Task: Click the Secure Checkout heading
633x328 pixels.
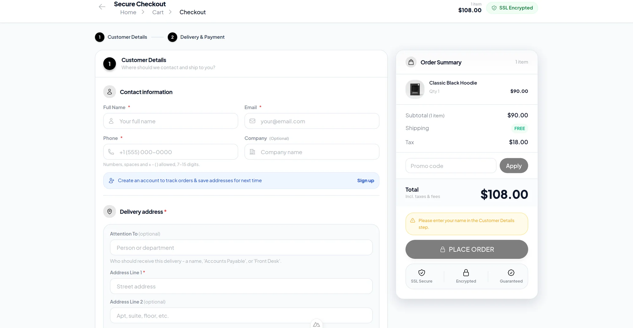Action: click(140, 4)
